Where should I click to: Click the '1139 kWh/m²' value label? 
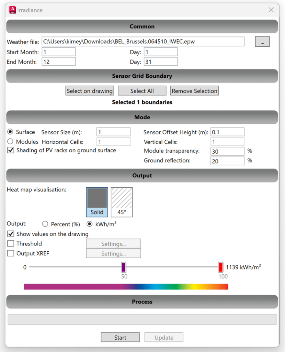click(243, 267)
